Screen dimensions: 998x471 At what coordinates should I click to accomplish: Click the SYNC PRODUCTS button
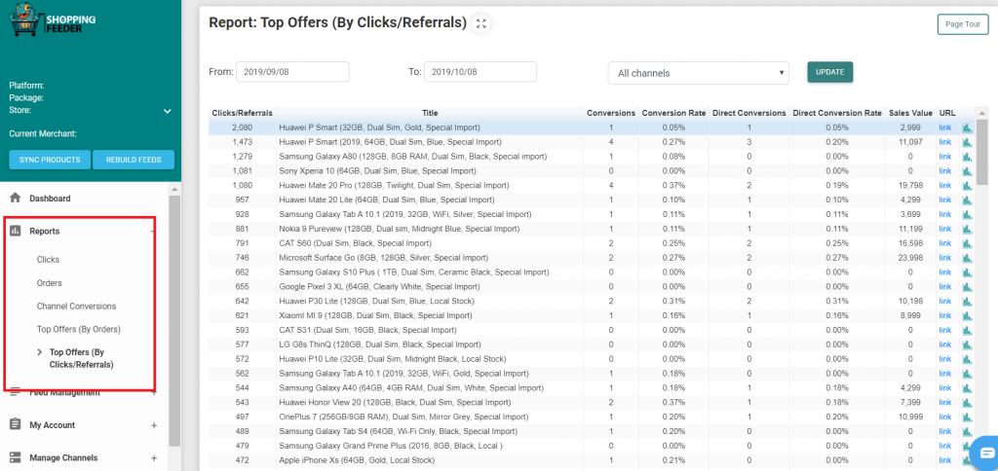[50, 160]
